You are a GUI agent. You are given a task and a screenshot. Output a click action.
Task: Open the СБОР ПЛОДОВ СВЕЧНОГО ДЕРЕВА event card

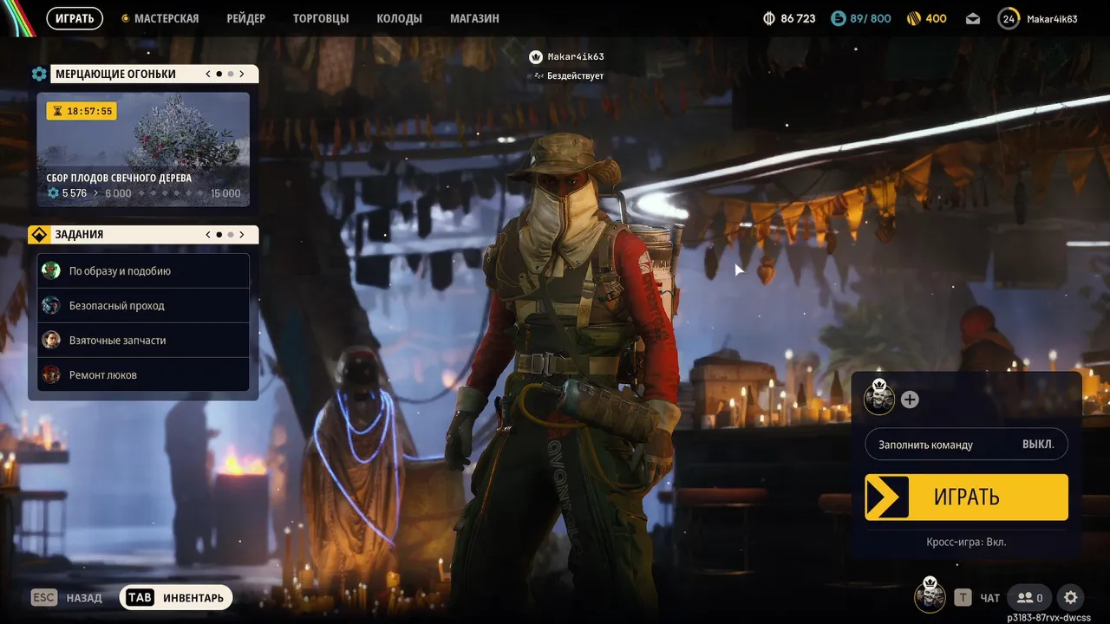pos(143,149)
